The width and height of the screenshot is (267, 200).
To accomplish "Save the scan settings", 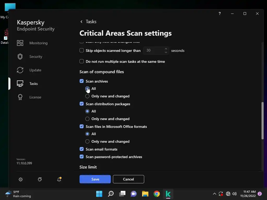I will coord(95,179).
